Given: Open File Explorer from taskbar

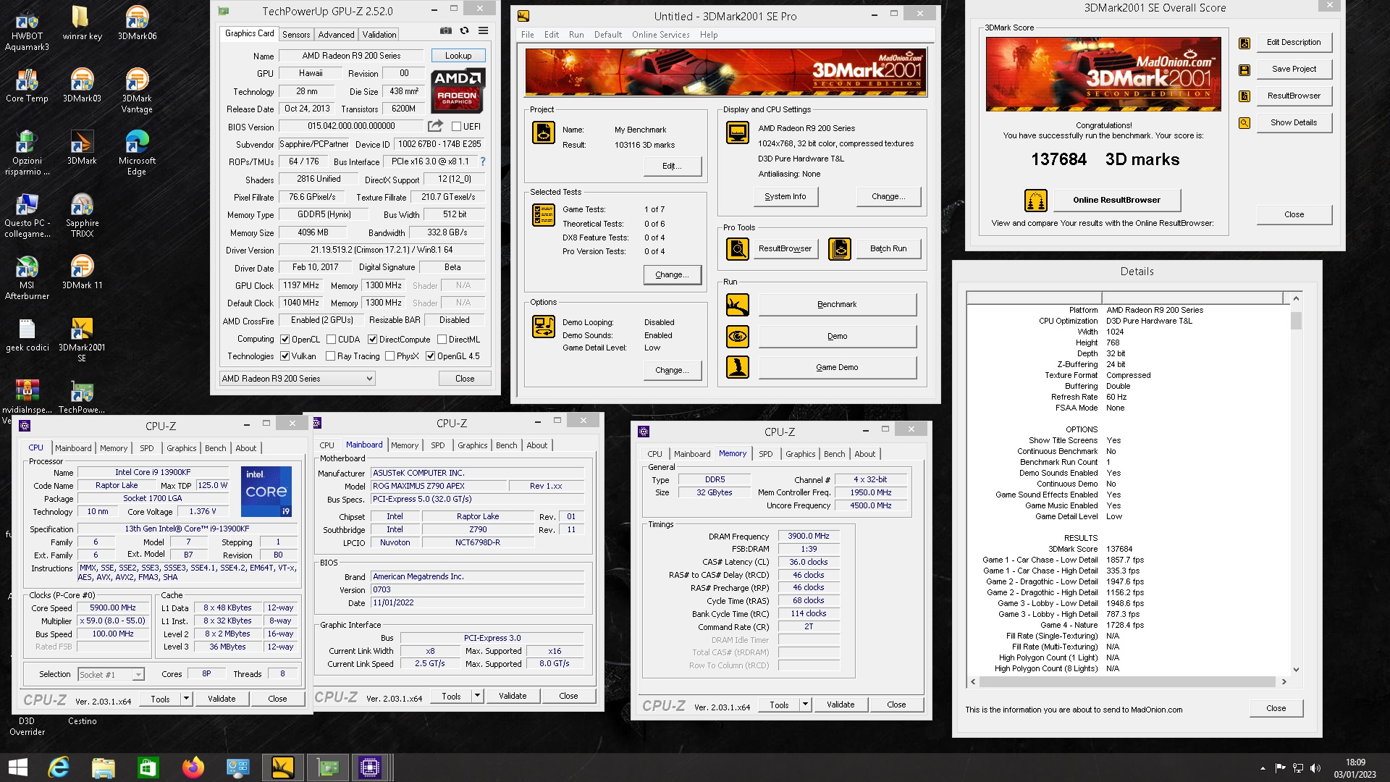Looking at the screenshot, I should pyautogui.click(x=103, y=768).
